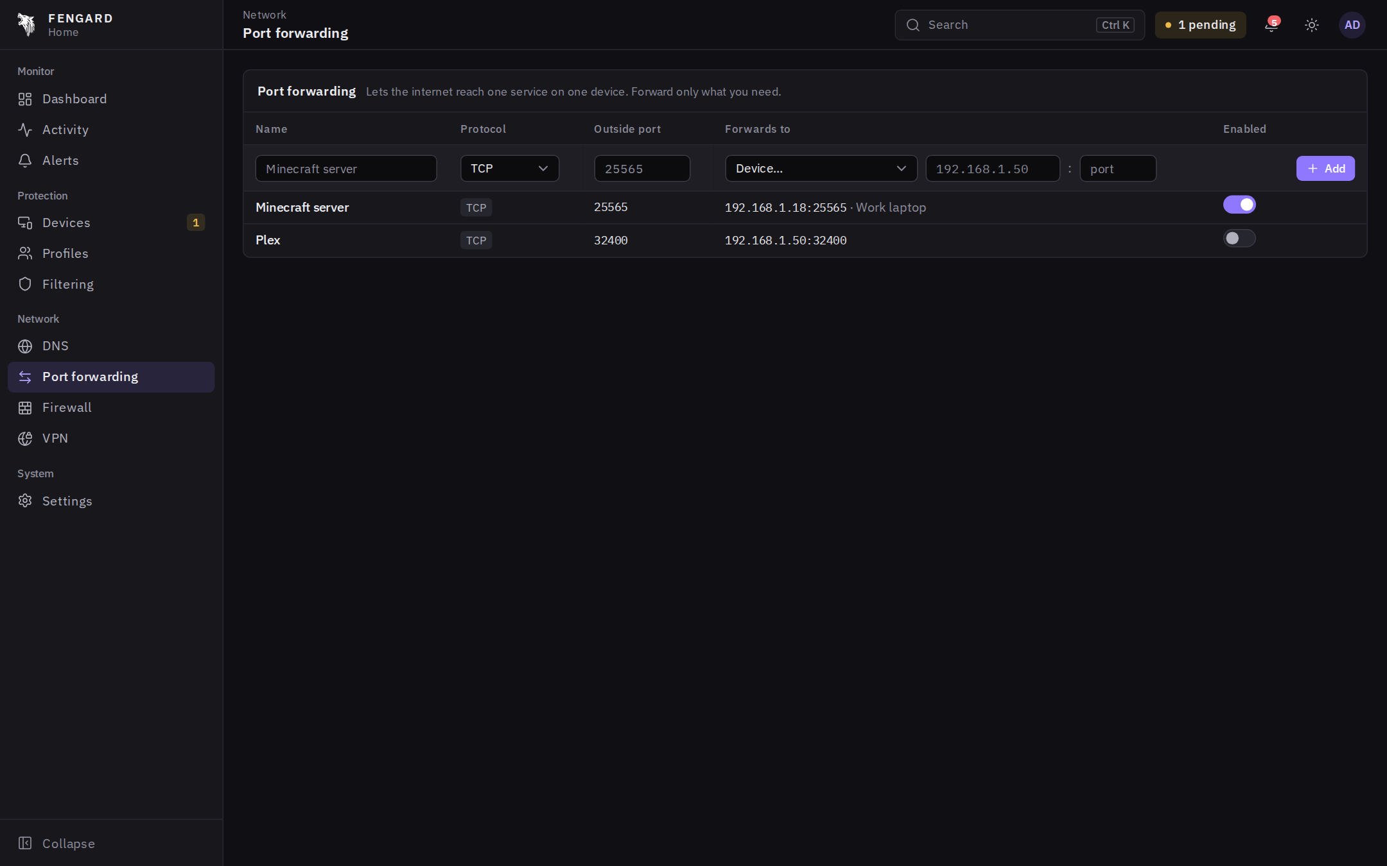Enable the Plex forwarding toggle
Viewport: 1387px width, 866px height.
pyautogui.click(x=1239, y=239)
